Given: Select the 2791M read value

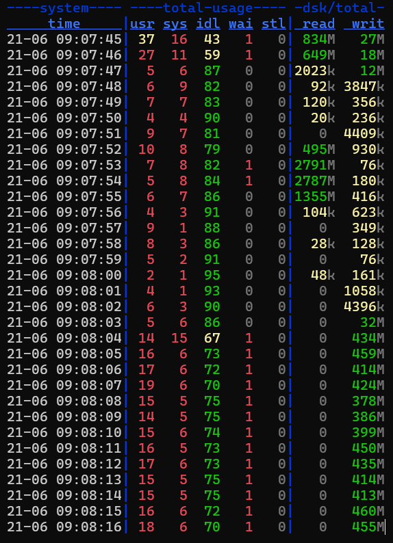Looking at the screenshot, I should (315, 165).
